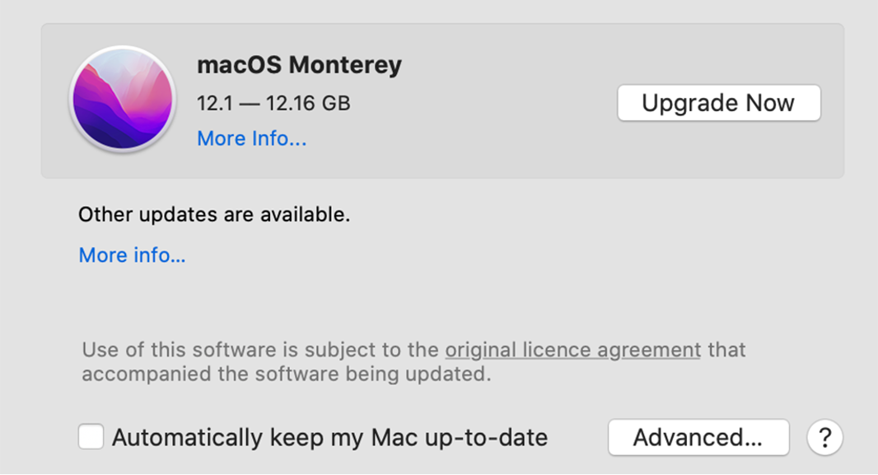The height and width of the screenshot is (475, 878).
Task: Click the word Monterey in the heading
Action: click(x=345, y=65)
